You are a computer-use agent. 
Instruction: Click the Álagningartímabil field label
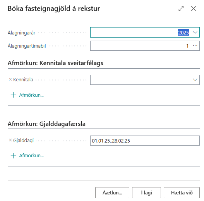click(x=27, y=46)
